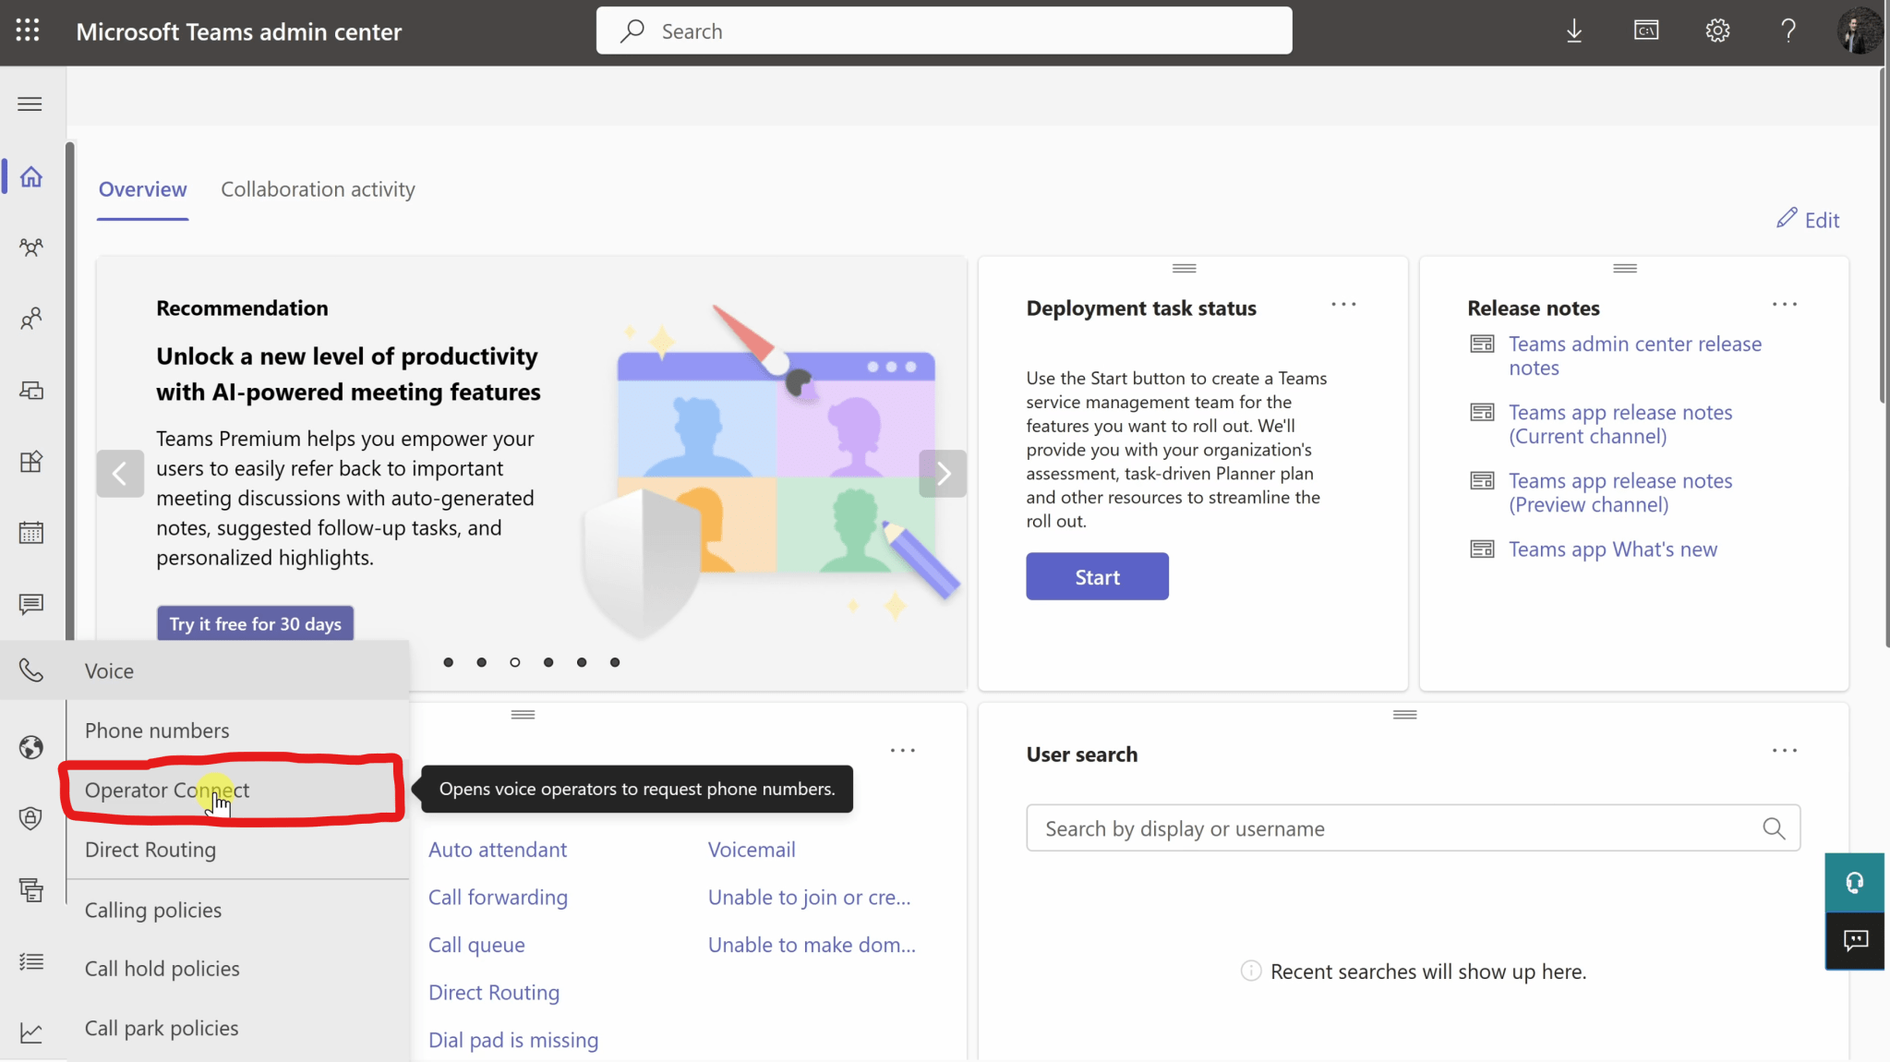
Task: Collapse the navigation hamburger menu
Action: 30,103
